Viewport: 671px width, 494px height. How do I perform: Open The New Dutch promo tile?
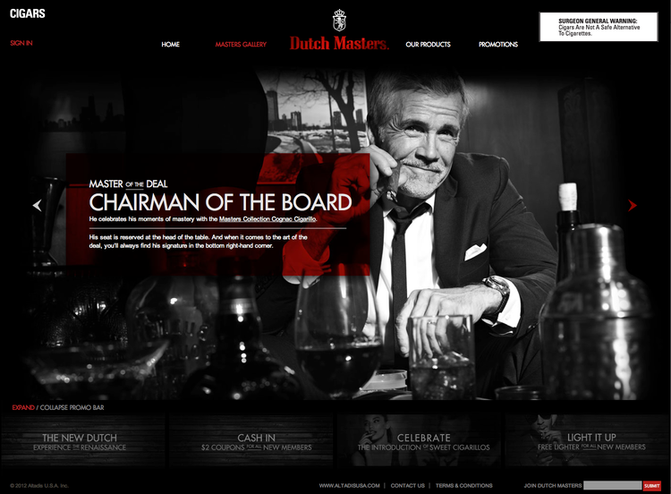pos(82,440)
